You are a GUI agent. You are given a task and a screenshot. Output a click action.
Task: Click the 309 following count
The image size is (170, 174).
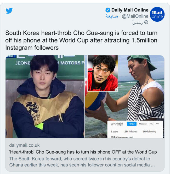pos(149,131)
